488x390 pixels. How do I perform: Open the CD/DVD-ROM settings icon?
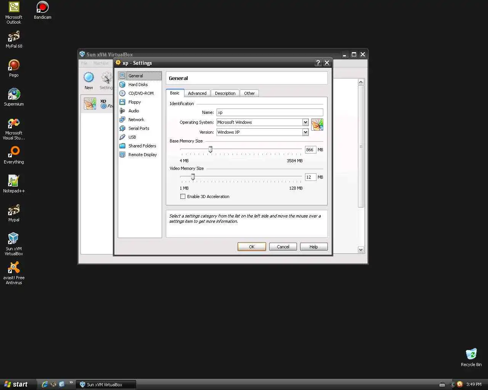pyautogui.click(x=122, y=93)
